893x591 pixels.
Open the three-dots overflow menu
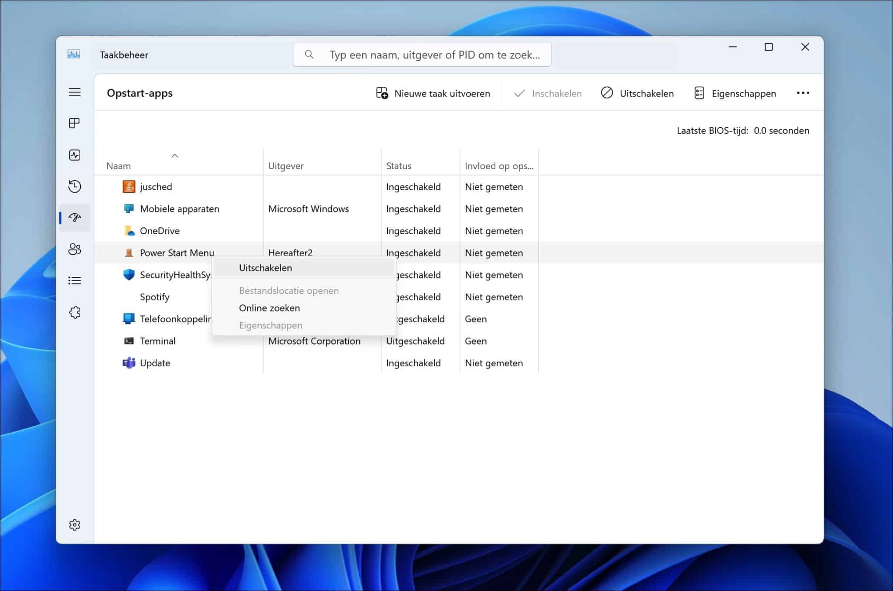point(803,93)
